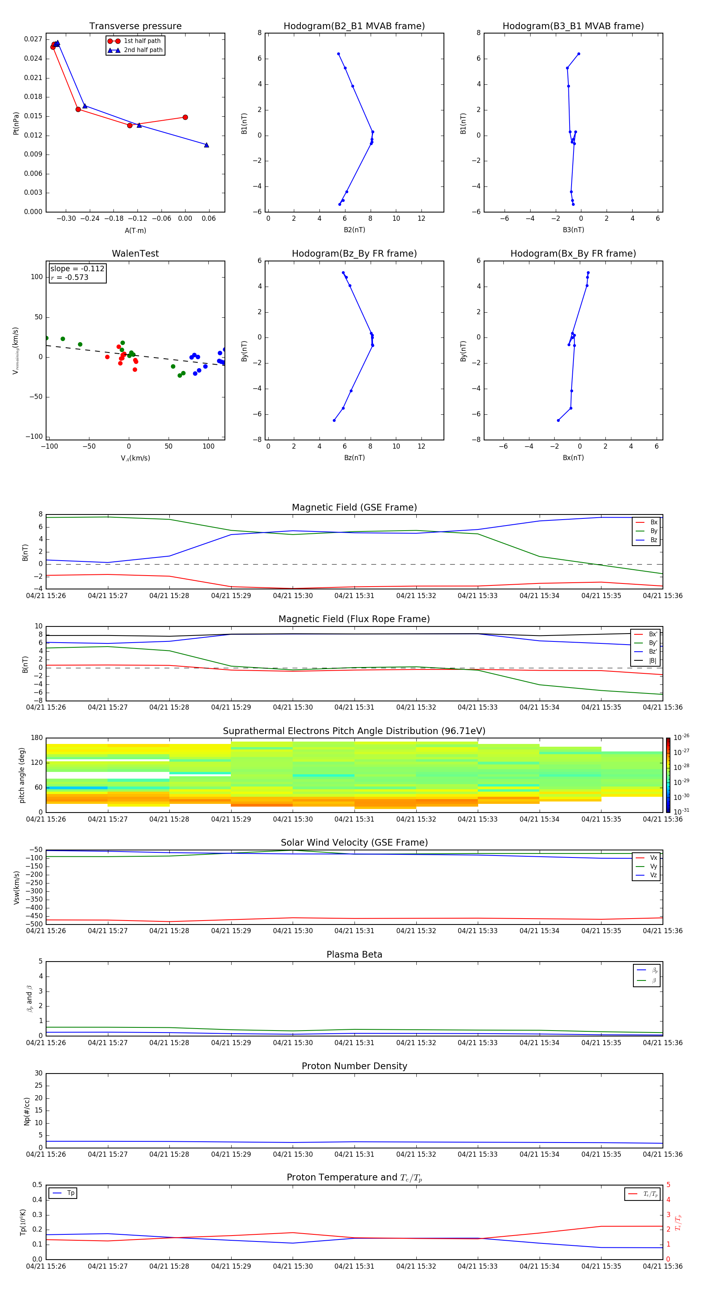Select the 'slope = -0.112' annotation

coord(77,269)
